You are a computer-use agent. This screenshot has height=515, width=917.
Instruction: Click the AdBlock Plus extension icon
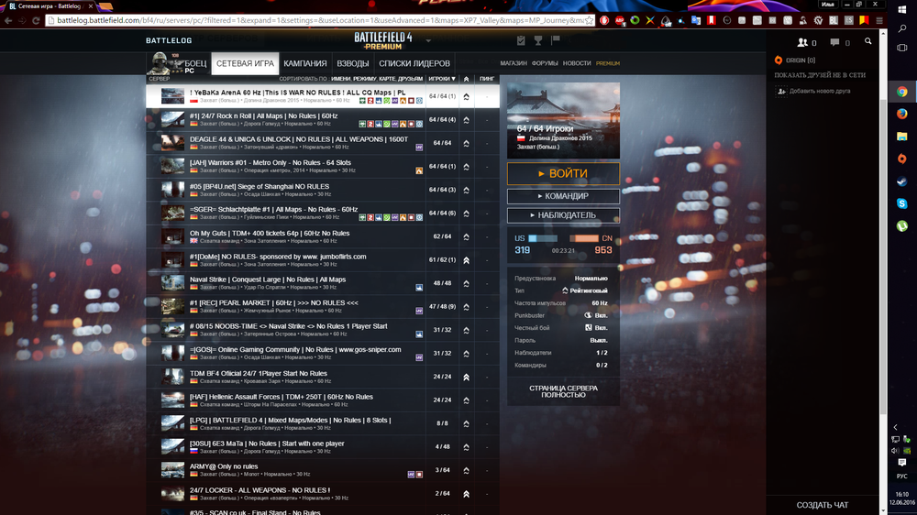click(x=619, y=20)
